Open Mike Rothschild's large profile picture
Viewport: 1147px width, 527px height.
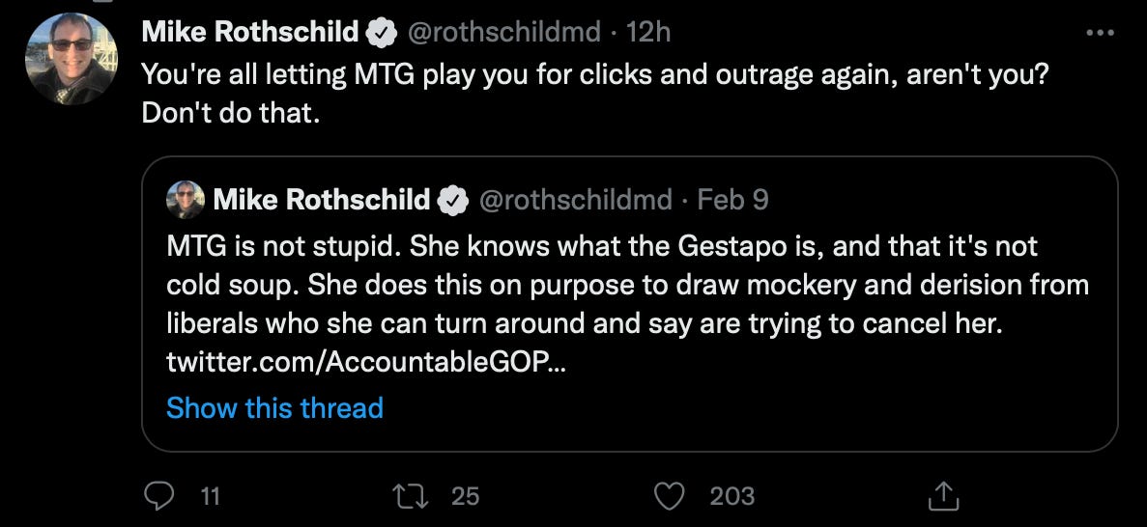point(72,59)
